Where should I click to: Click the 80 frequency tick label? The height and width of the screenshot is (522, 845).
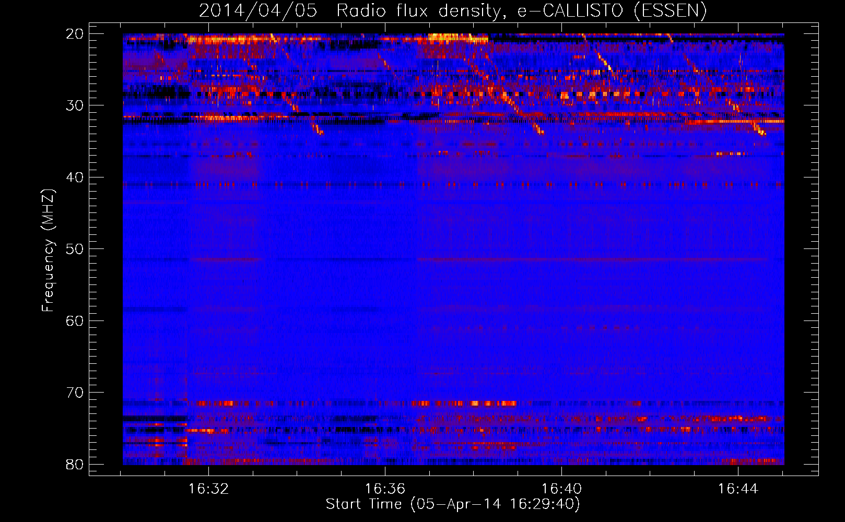[x=75, y=464]
